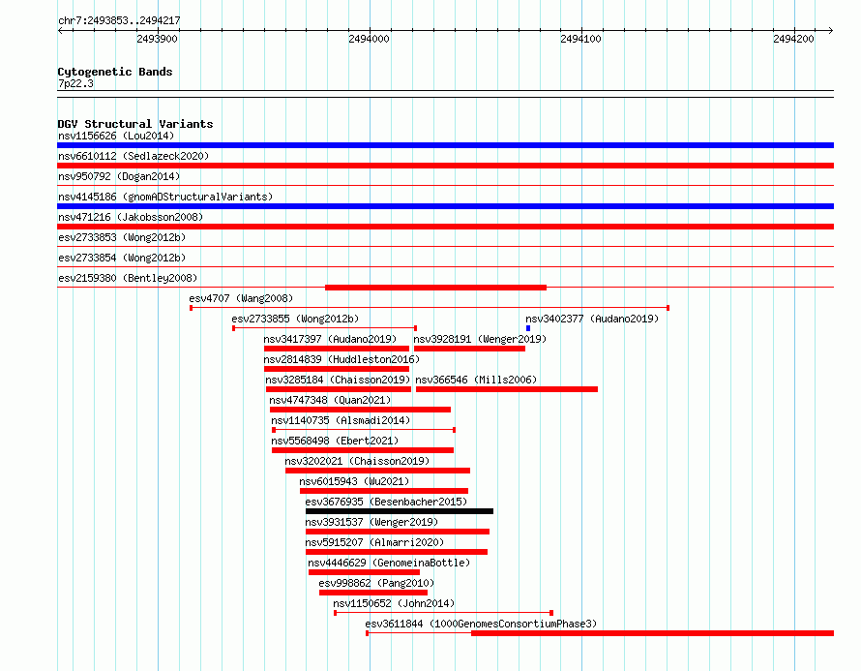Open esv3611844 (1000GenomesConsortiumPhase3) label
This screenshot has width=861, height=671.
click(481, 624)
